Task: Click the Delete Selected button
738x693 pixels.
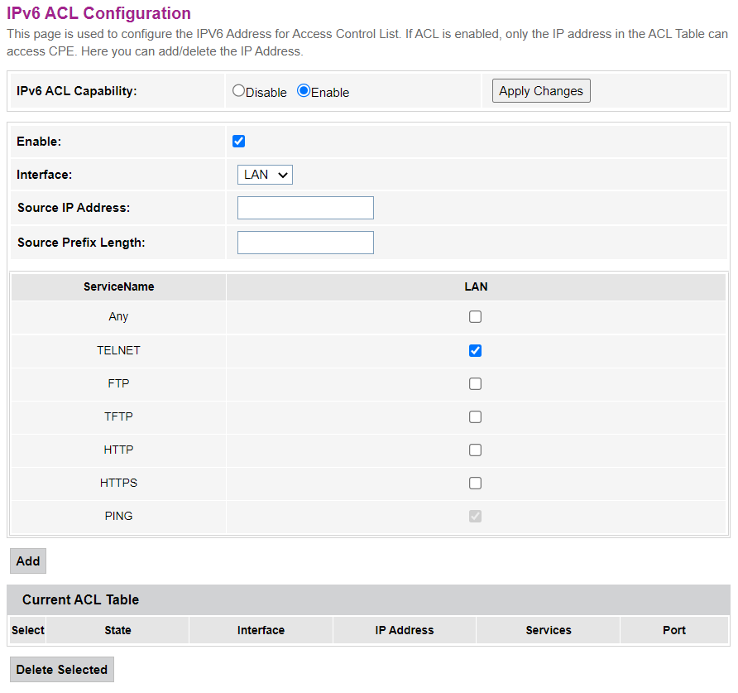Action: tap(62, 670)
